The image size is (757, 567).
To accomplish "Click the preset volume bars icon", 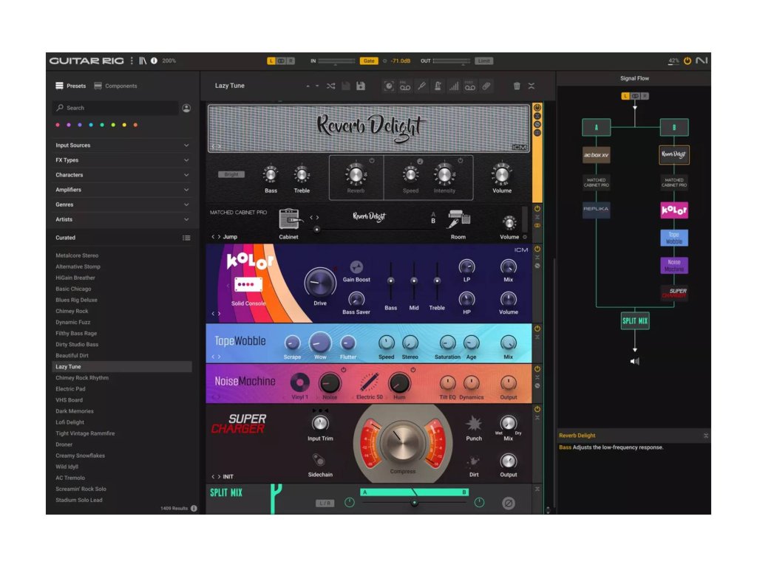I will pyautogui.click(x=454, y=86).
